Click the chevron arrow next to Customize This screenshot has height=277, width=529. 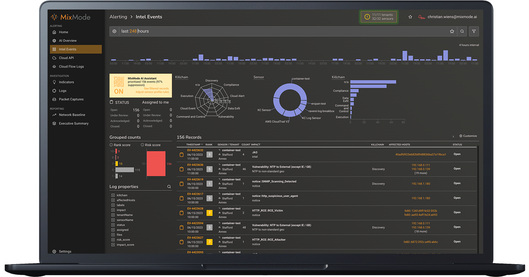453,136
